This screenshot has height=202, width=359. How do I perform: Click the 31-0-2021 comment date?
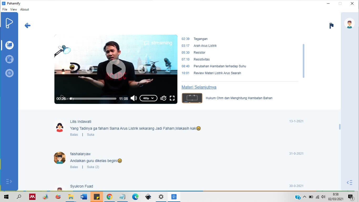(x=296, y=154)
